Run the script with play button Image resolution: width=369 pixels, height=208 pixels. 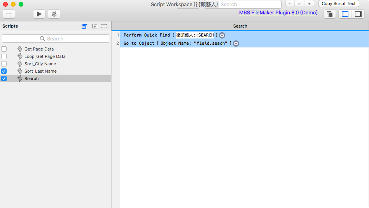point(39,14)
